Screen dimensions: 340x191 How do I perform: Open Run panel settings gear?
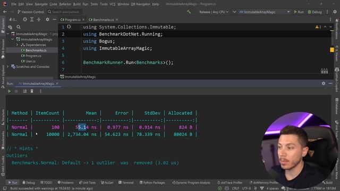click(324, 83)
